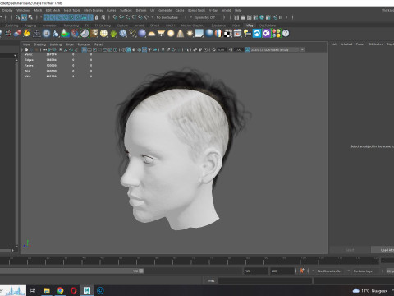Image resolution: width=394 pixels, height=296 pixels.
Task: Click the V-Ray spot light cone icon
Action: pyautogui.click(x=181, y=34)
